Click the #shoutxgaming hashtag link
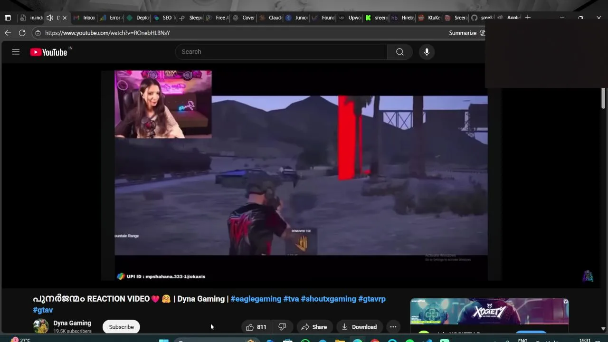The width and height of the screenshot is (608, 342). tap(329, 299)
